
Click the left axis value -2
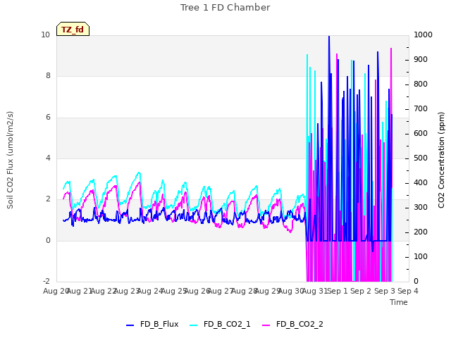click(x=47, y=281)
